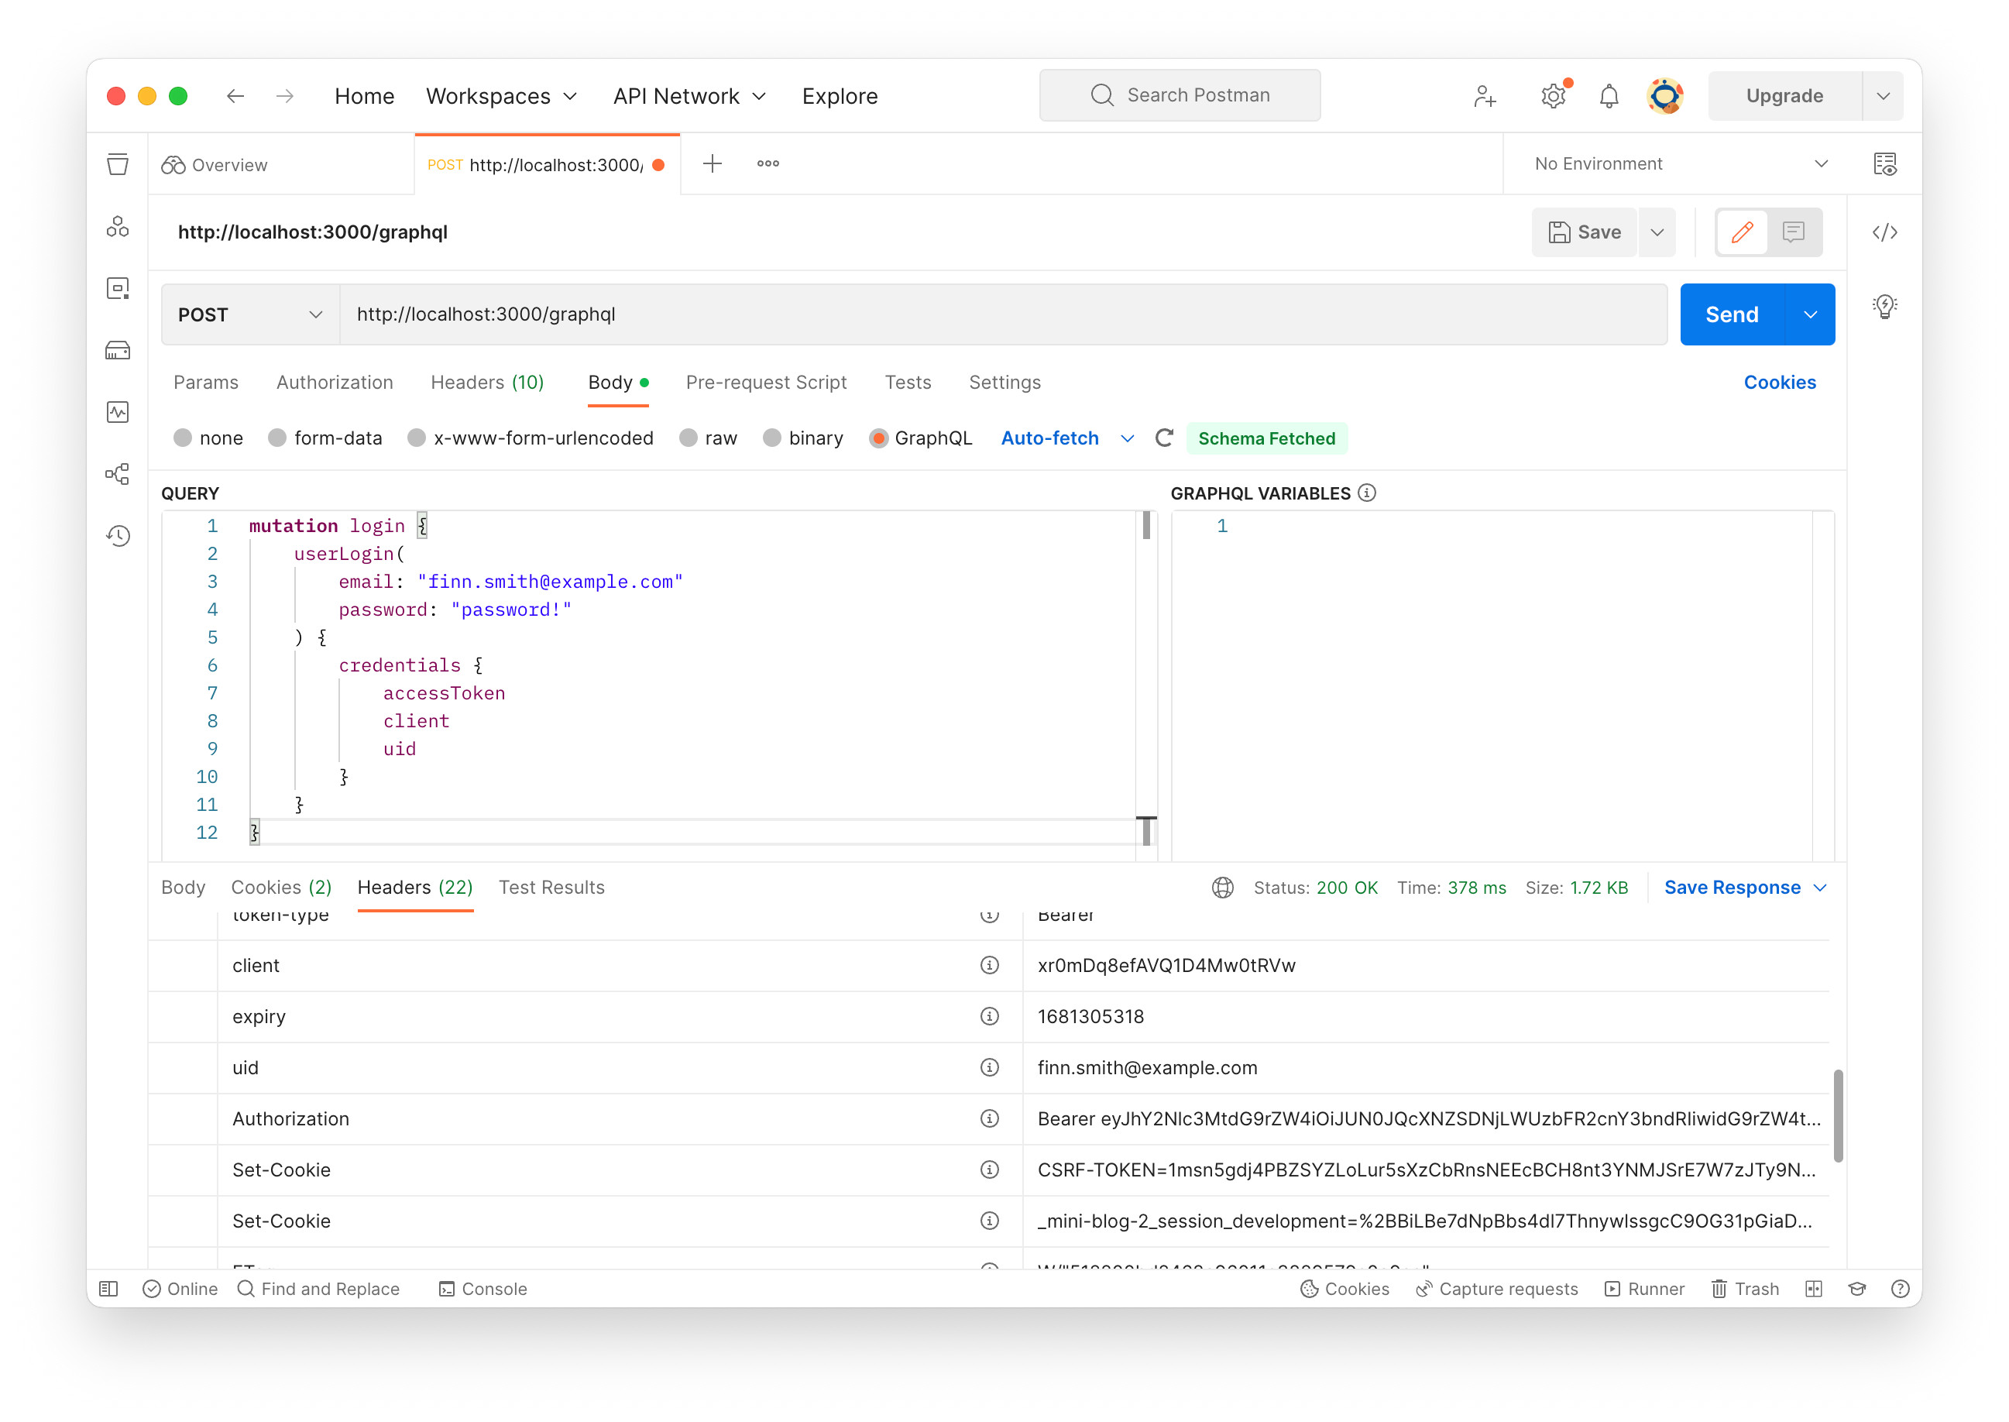Click the response headers vertical scrollbar
This screenshot has width=2009, height=1422.
pyautogui.click(x=1837, y=1115)
